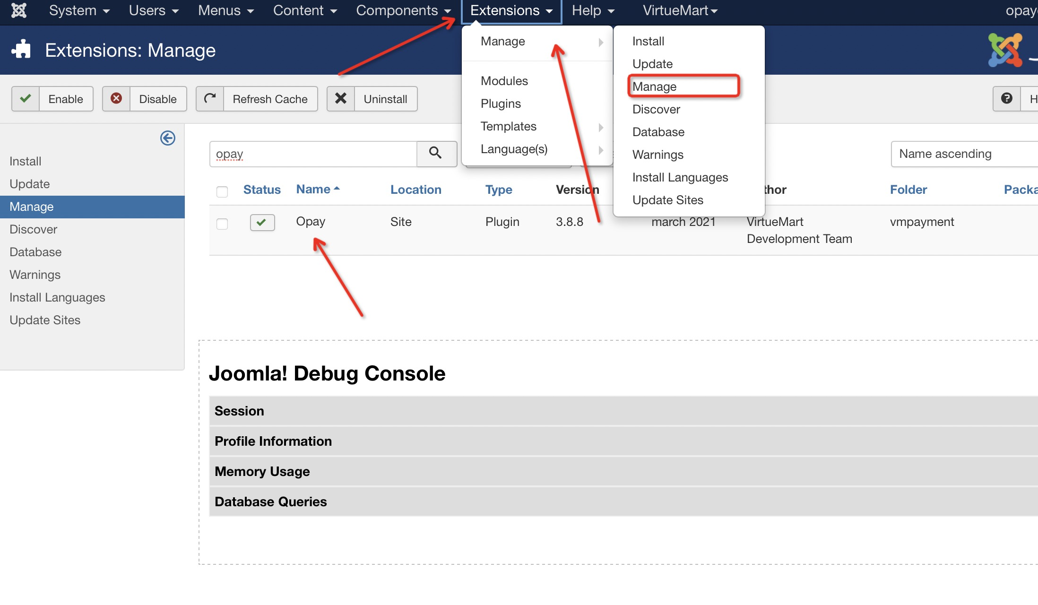1038x605 pixels.
Task: Click the Database sidebar item
Action: pyautogui.click(x=35, y=251)
